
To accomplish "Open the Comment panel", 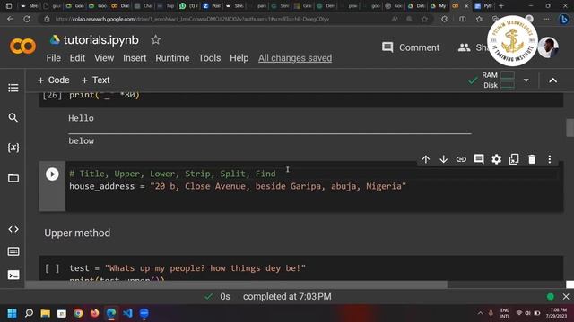I will click(411, 47).
